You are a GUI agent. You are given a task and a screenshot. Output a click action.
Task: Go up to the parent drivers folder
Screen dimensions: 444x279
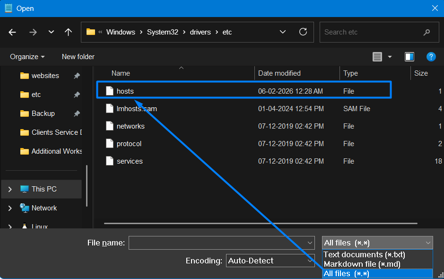pos(68,32)
